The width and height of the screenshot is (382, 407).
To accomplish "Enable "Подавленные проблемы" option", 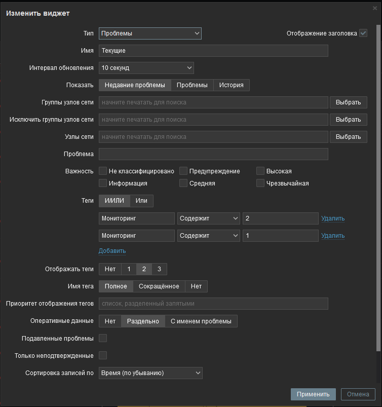I will pos(103,338).
